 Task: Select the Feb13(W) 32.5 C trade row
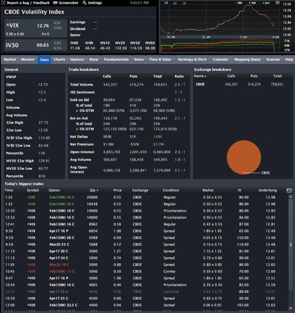(146, 305)
